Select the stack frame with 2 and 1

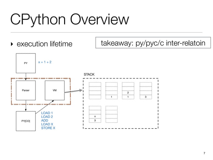128,91
